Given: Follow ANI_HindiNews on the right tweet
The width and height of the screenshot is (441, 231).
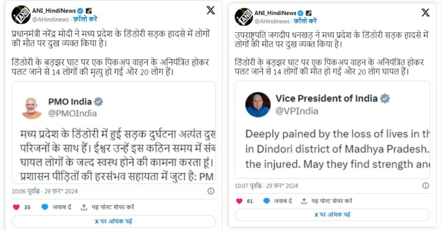Looking at the screenshot, I should tap(304, 21).
